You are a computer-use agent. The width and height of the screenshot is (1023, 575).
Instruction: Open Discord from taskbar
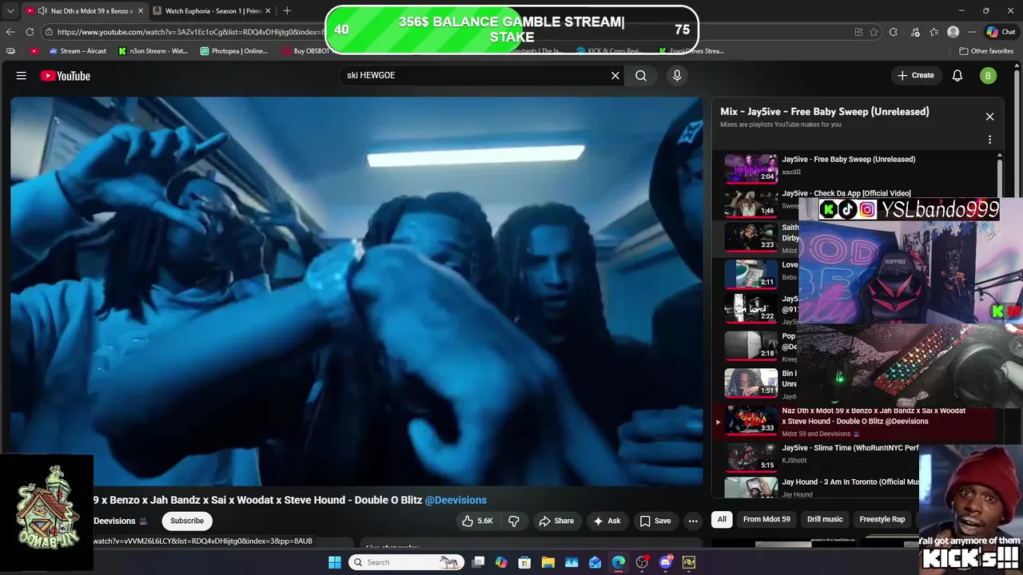666,562
